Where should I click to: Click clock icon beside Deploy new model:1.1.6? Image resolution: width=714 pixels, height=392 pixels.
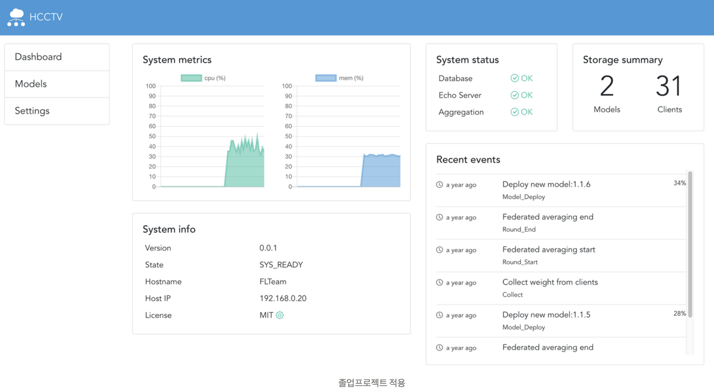[x=439, y=185]
